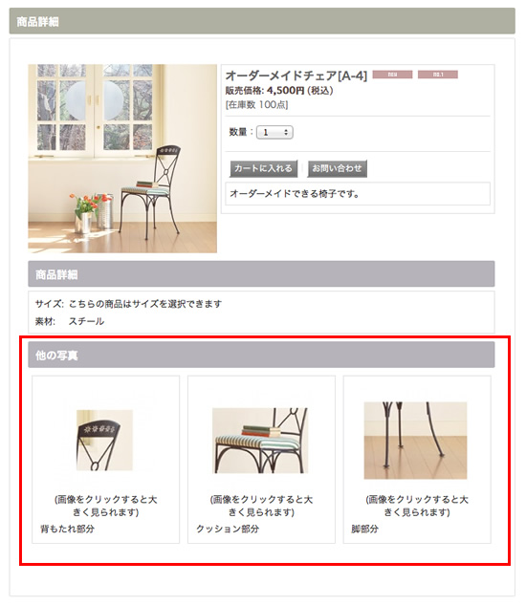The width and height of the screenshot is (526, 605).
Task: Click the 販売価格 4,500円 price text
Action: pos(279,91)
